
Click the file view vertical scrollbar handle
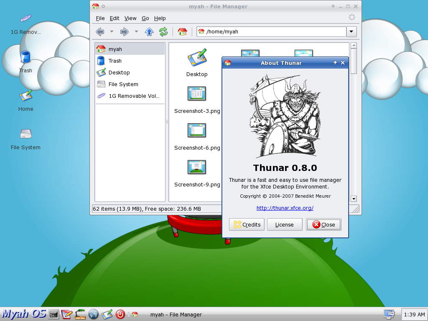click(354, 61)
